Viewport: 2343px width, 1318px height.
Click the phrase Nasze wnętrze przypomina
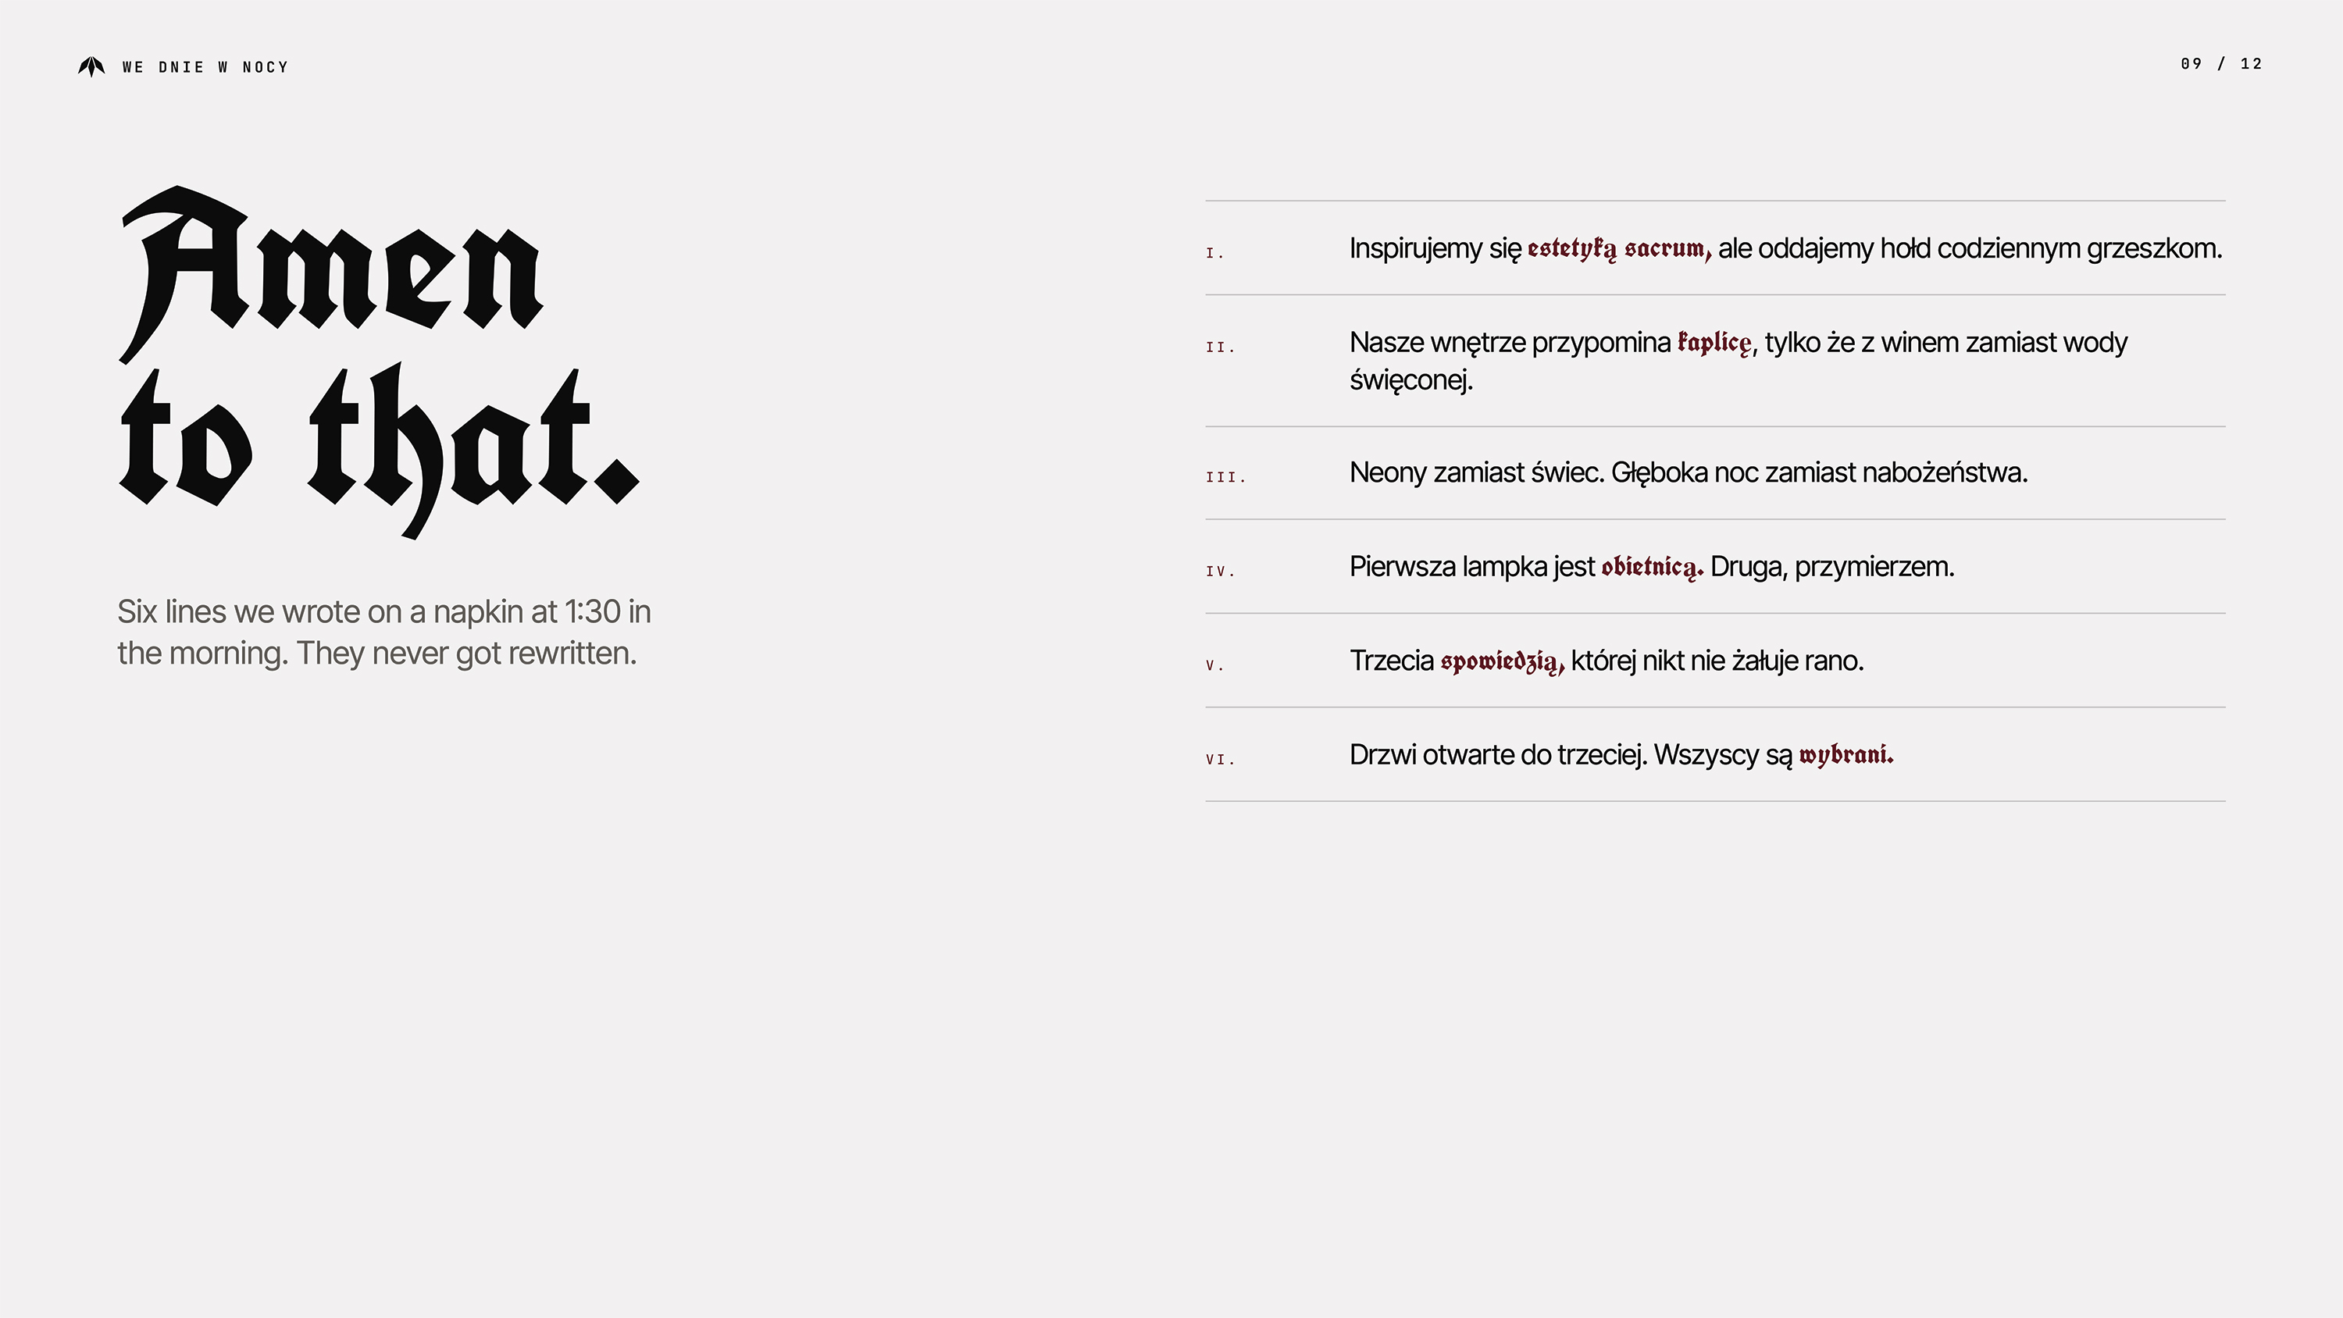[1510, 343]
